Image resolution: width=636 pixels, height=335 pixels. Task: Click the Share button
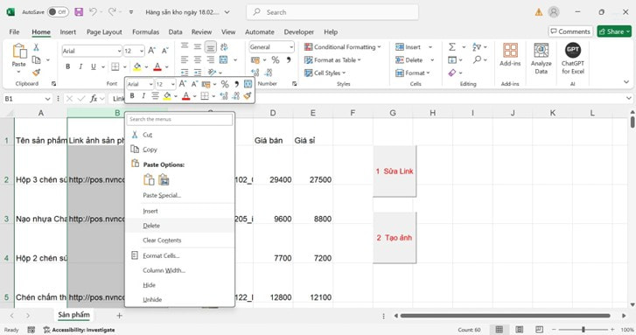[x=614, y=31]
